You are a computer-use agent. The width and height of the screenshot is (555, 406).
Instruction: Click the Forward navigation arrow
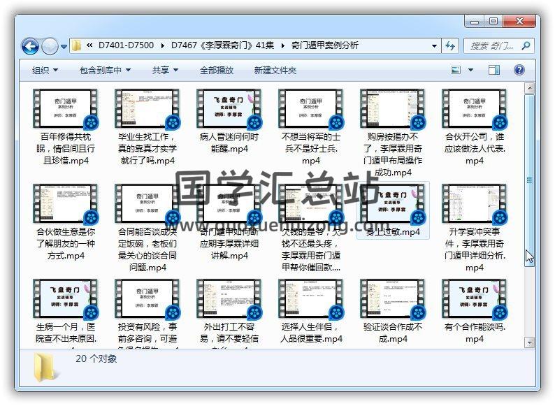(x=50, y=46)
